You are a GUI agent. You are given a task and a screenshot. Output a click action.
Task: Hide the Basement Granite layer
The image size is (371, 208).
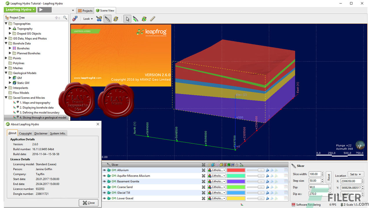[x=104, y=181]
